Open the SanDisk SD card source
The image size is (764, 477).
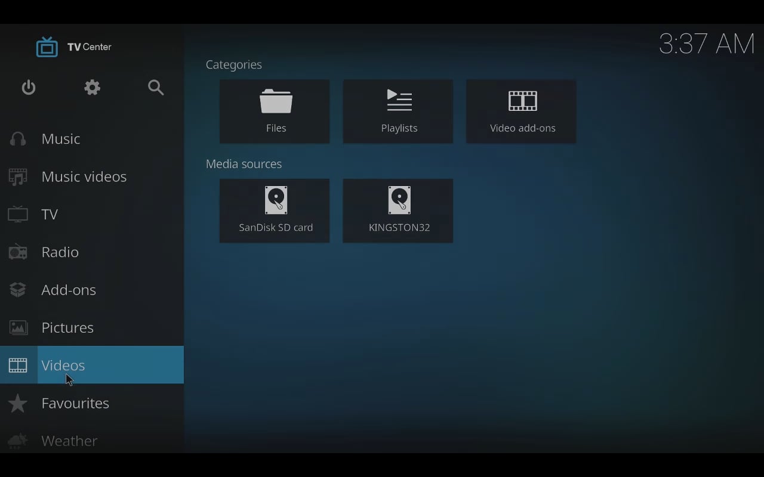(274, 210)
